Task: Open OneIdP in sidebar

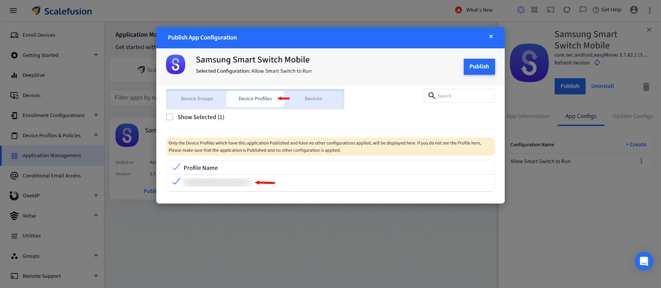Action: pyautogui.click(x=31, y=196)
